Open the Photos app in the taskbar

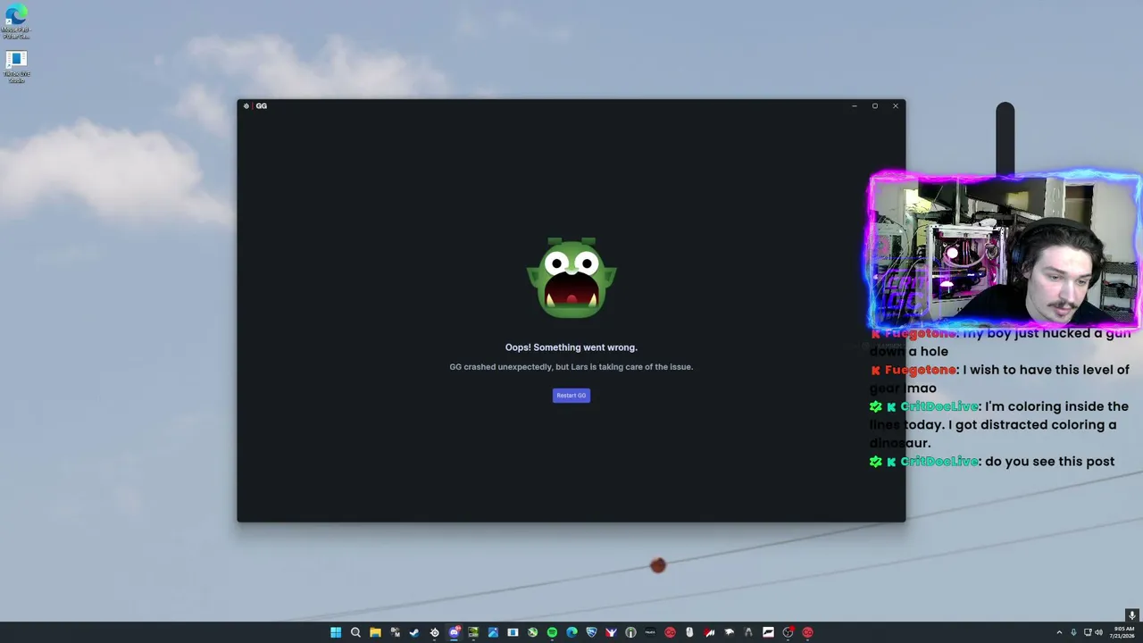tap(493, 632)
